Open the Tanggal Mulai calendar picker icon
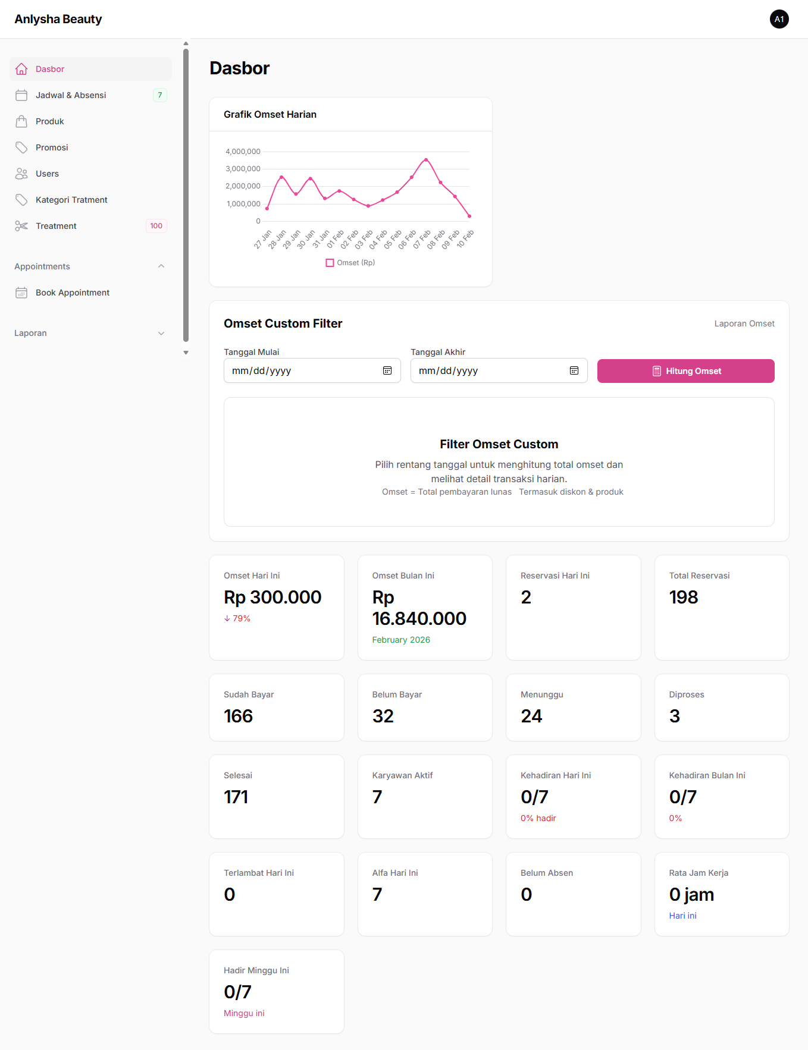 point(387,370)
